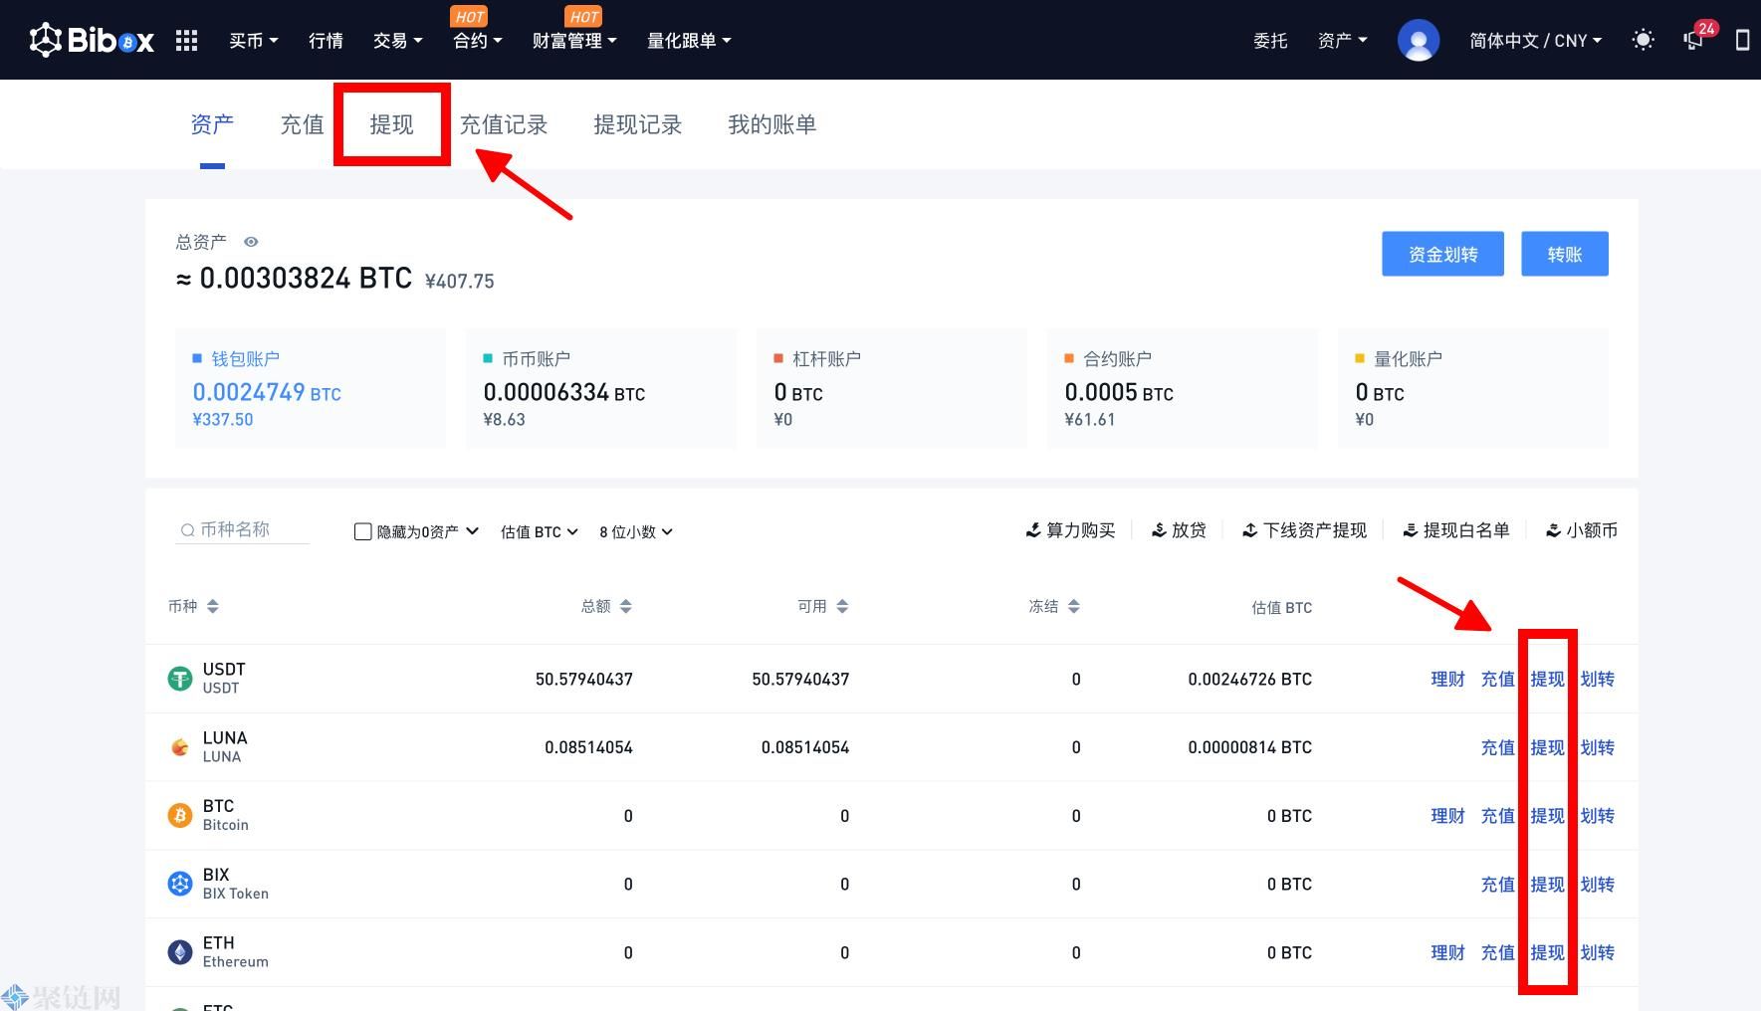
Task: Click 划转 in LUNA row
Action: click(1597, 747)
